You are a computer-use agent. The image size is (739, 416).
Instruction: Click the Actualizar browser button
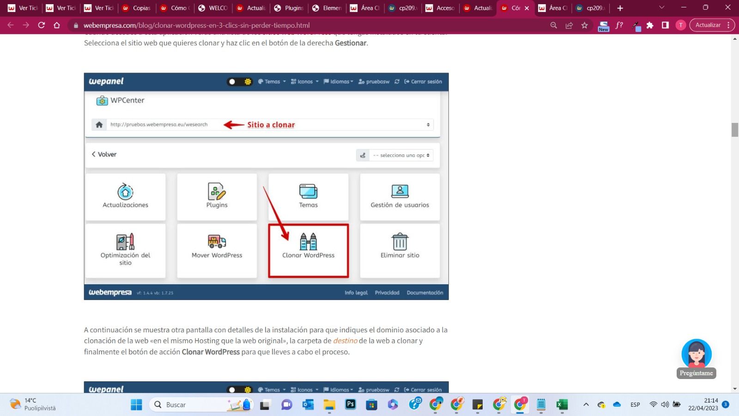pos(708,25)
